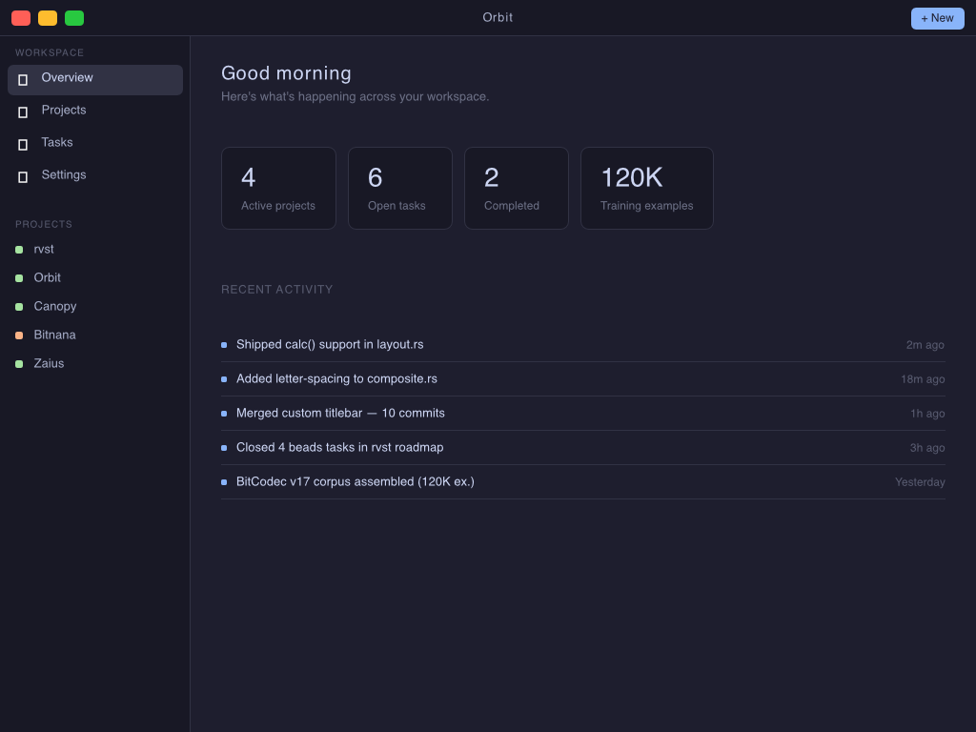Minimize the window with the yellow button
The width and height of the screenshot is (976, 732).
[x=48, y=18]
